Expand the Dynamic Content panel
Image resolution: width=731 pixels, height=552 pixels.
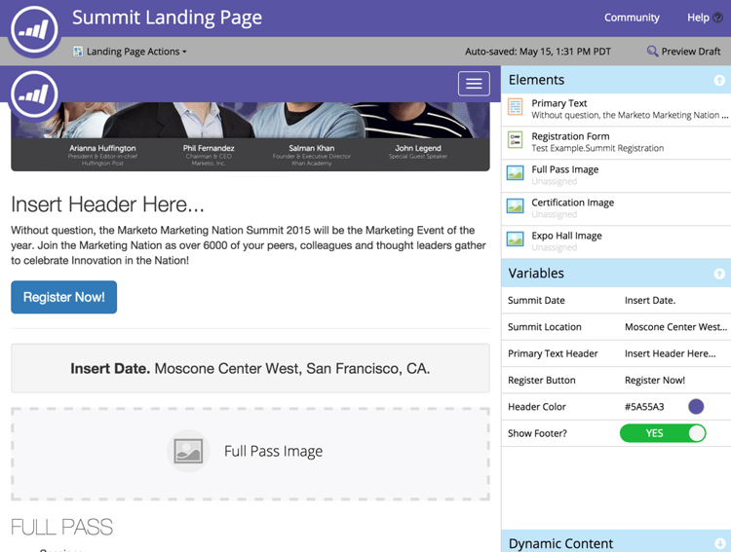[x=719, y=543]
